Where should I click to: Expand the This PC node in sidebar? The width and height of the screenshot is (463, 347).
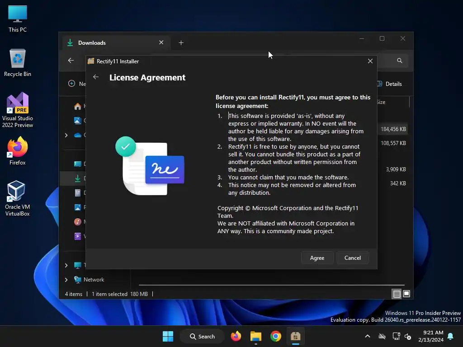point(66,265)
